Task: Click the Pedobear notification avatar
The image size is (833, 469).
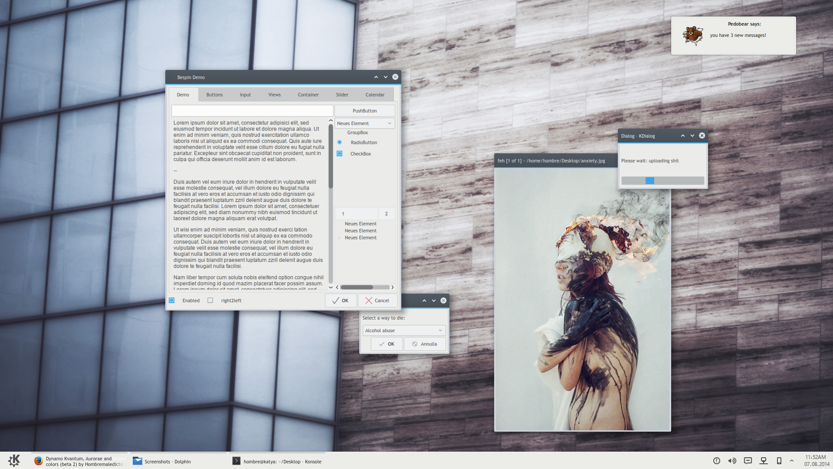Action: pos(693,36)
